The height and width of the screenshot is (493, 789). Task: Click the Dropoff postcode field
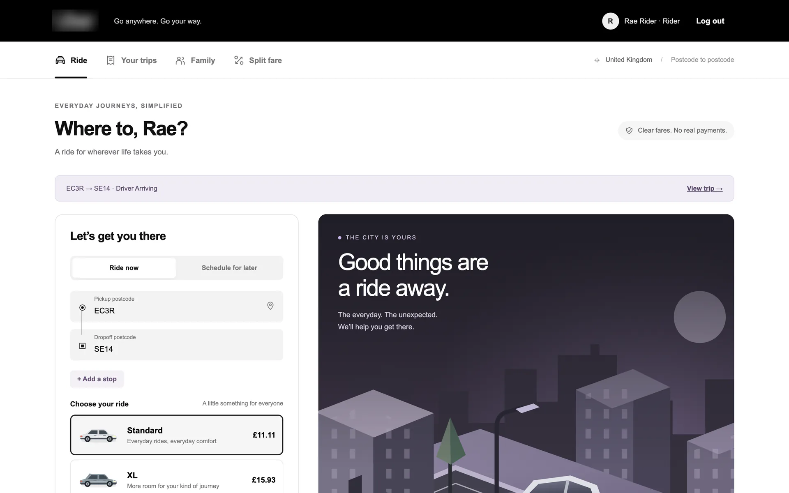(177, 345)
